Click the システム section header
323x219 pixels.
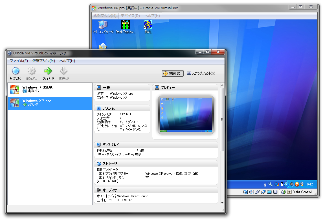tap(122, 108)
